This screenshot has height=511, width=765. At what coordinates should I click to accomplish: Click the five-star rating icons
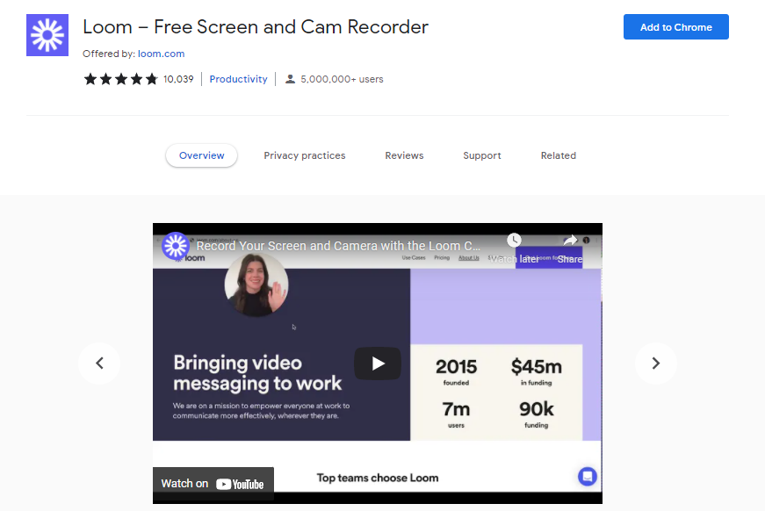(120, 79)
